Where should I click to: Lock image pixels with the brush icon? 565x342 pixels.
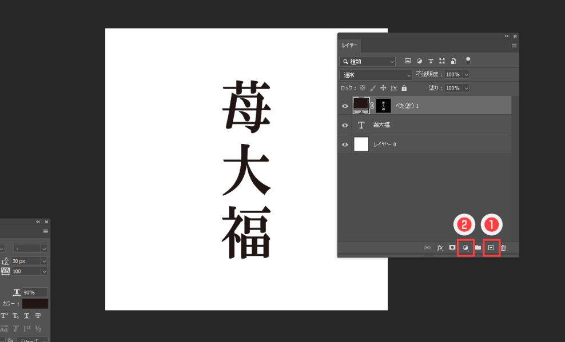click(373, 88)
